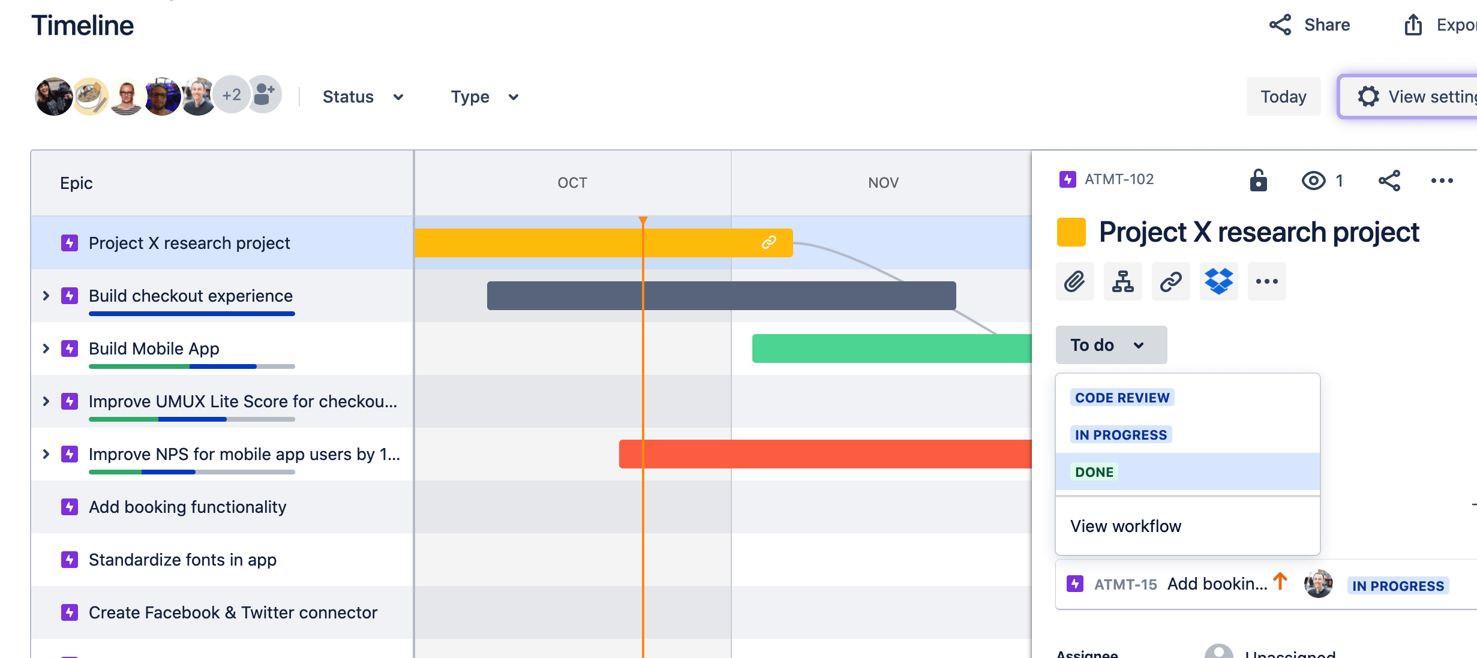1477x658 pixels.
Task: Click the attachment/paperclip icon on ATMT-102
Action: click(x=1076, y=281)
